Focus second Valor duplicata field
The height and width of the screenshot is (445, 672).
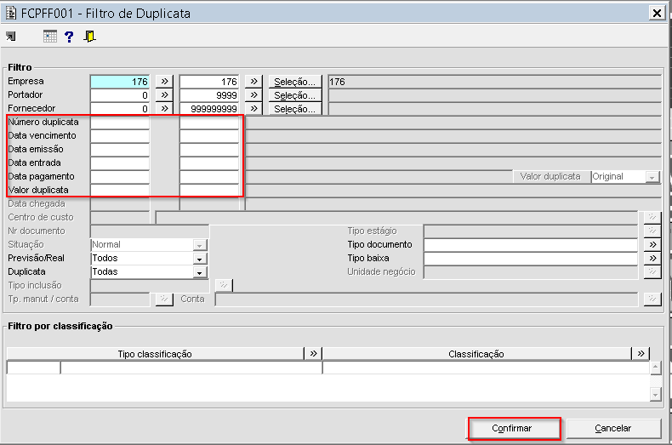point(209,190)
